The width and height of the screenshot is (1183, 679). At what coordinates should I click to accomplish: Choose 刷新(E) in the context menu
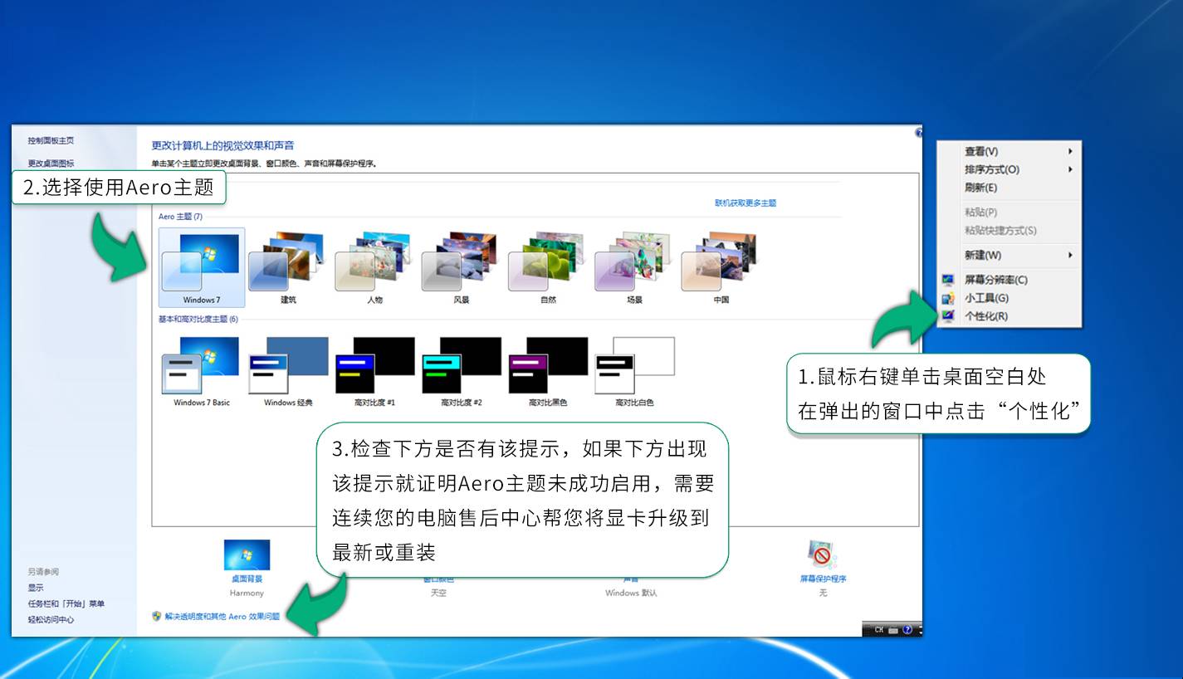point(1009,188)
